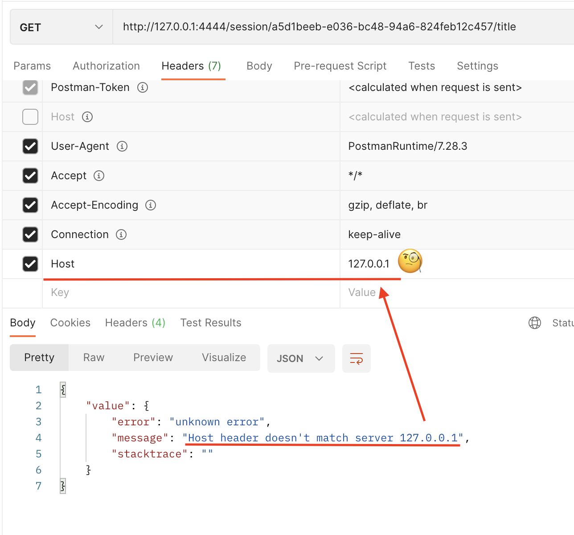Click the info icon next to enabled Host header
The height and width of the screenshot is (535, 574).
point(87,264)
